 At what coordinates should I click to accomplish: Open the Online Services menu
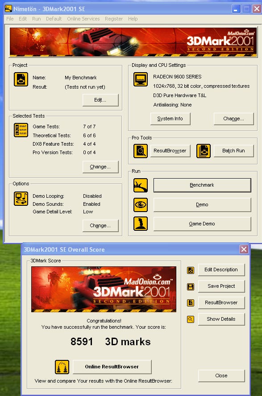(83, 19)
